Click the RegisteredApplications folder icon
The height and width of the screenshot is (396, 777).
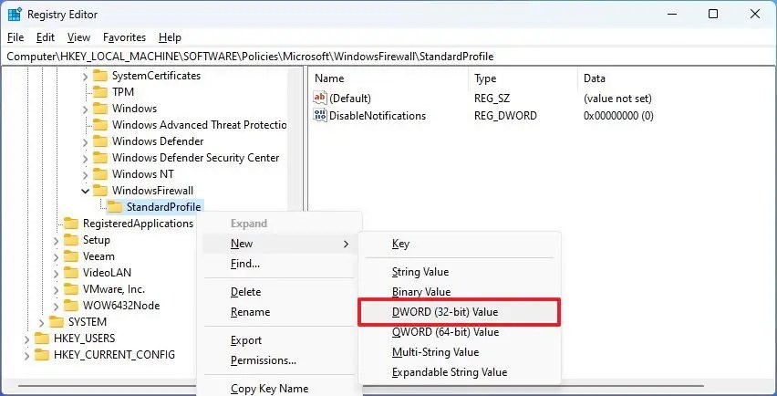tap(71, 224)
